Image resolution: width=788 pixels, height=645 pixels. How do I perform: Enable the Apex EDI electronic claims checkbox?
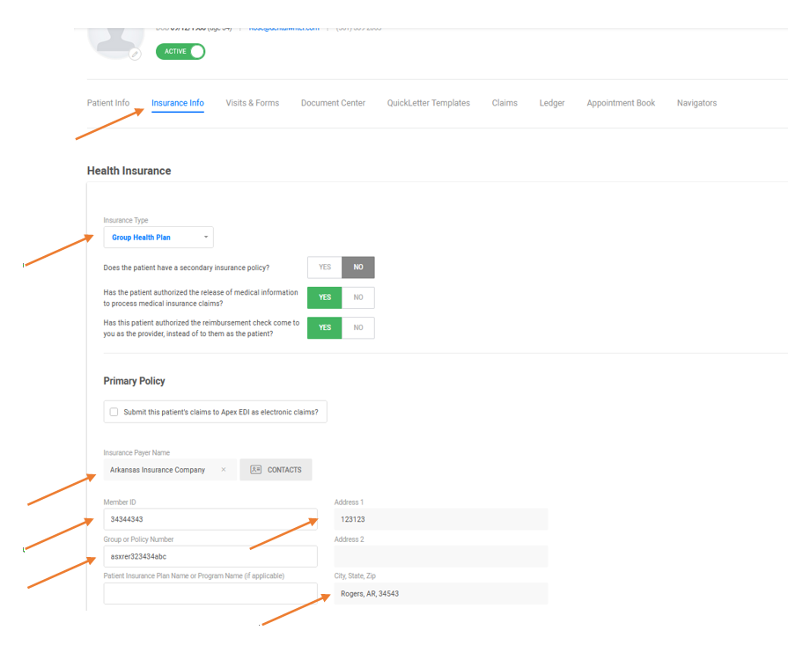click(x=114, y=412)
